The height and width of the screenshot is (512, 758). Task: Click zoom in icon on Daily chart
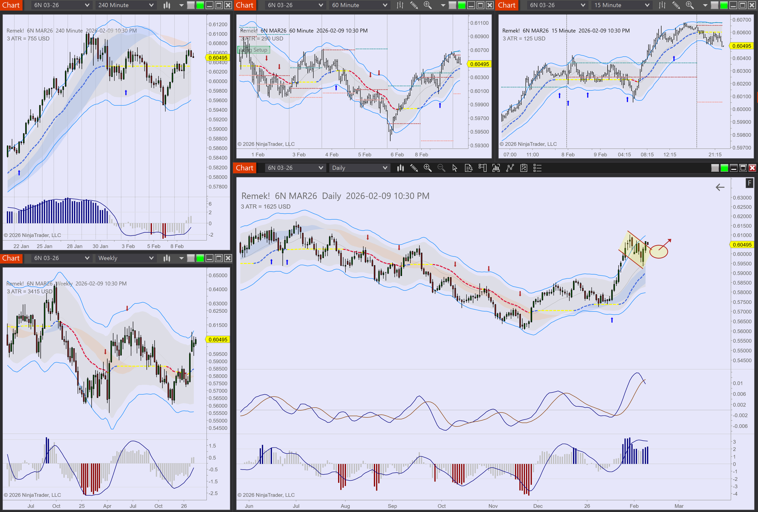pos(427,168)
